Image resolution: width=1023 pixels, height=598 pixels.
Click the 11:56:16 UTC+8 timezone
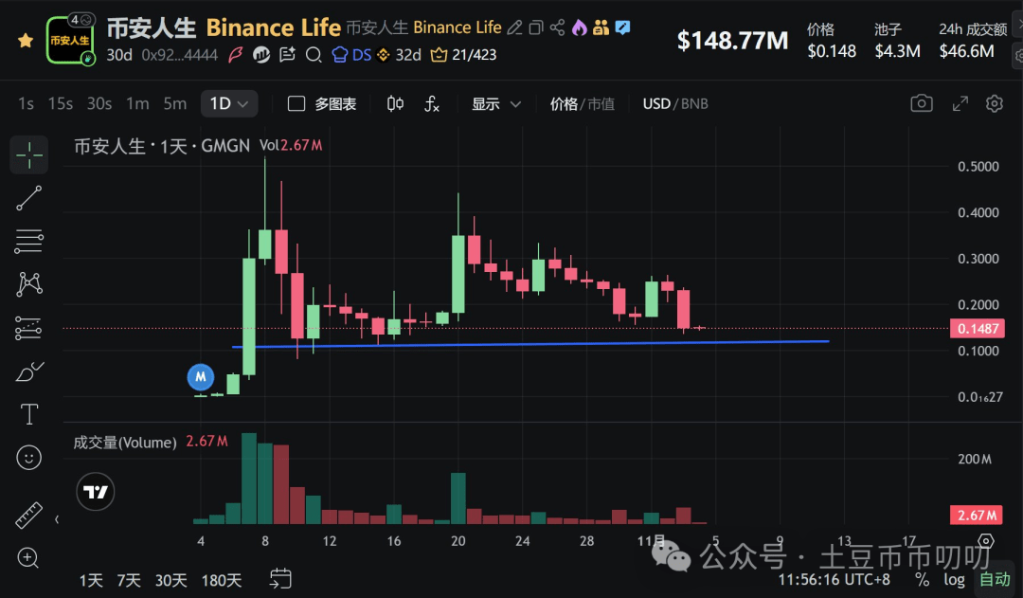pos(834,579)
